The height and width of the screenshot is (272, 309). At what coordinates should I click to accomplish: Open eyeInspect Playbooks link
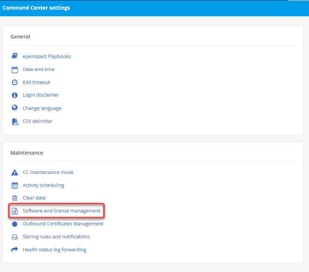47,56
